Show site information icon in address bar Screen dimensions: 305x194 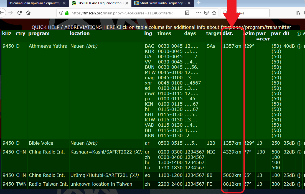coord(61,13)
